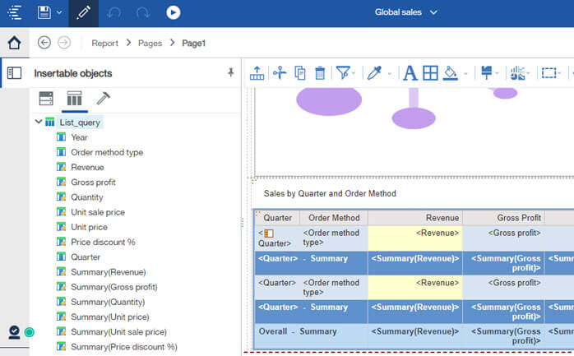
Task: Click the Border grid toolbar icon
Action: (430, 73)
